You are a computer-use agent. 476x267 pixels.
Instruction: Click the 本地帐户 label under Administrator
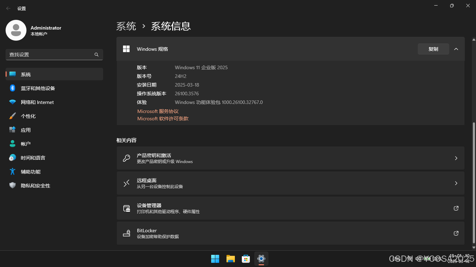point(39,34)
